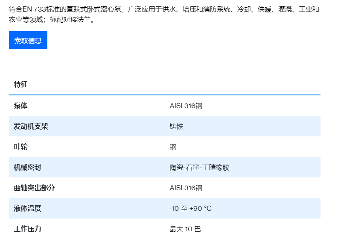Select the 发动机支架 row label

click(31, 126)
